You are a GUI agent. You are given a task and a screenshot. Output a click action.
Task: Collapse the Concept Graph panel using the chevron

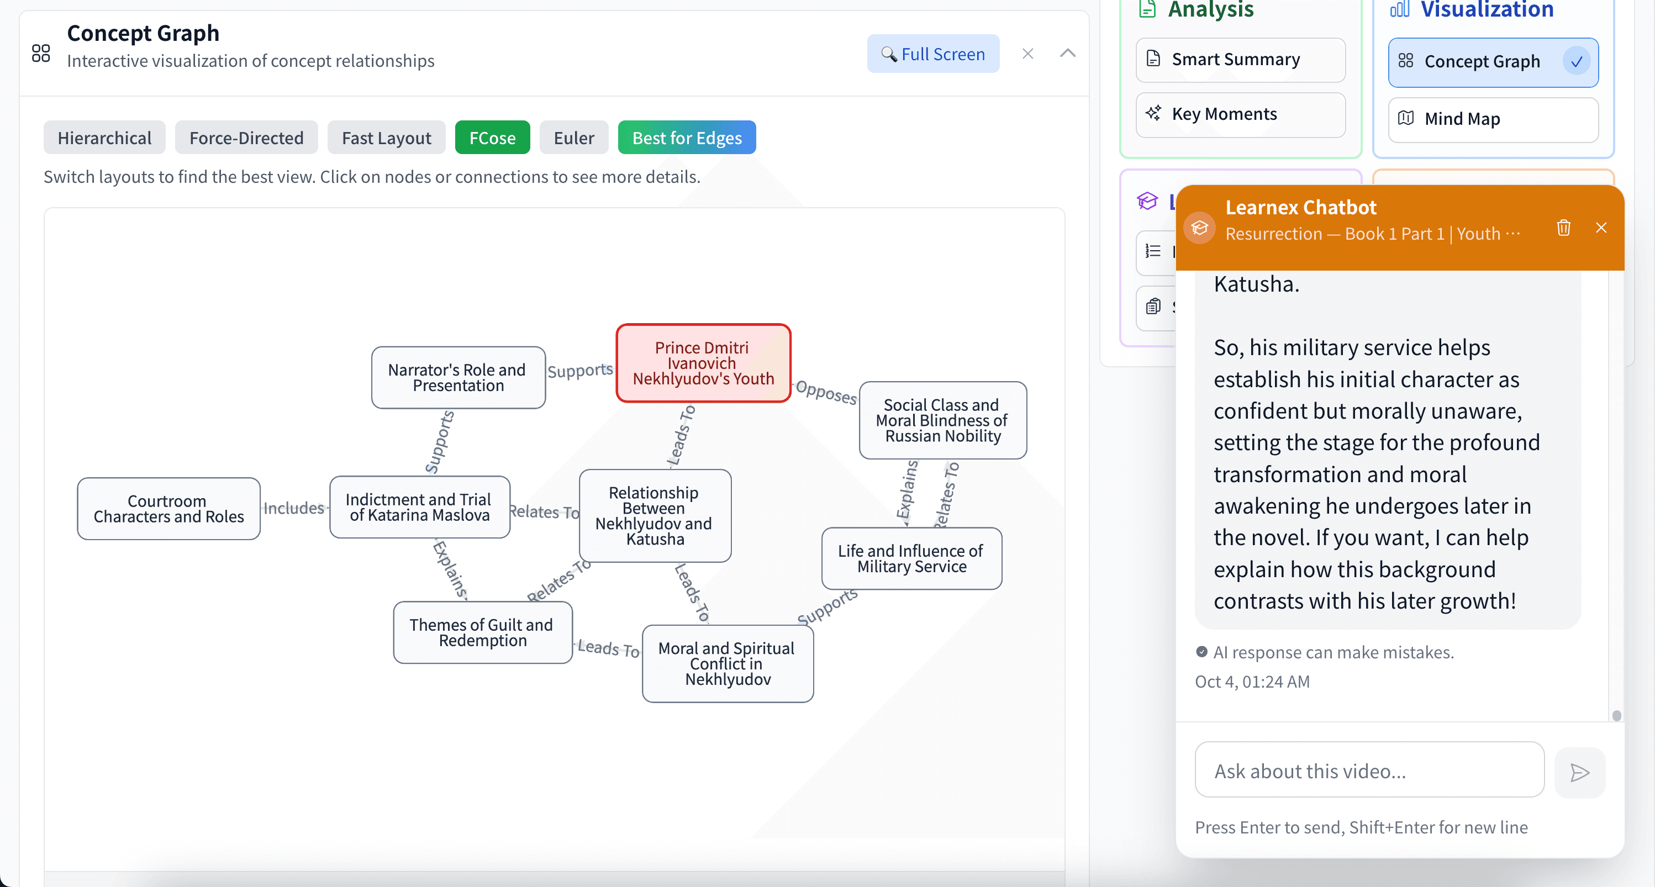tap(1067, 54)
